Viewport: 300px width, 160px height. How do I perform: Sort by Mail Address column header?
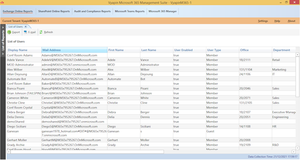click(74, 50)
